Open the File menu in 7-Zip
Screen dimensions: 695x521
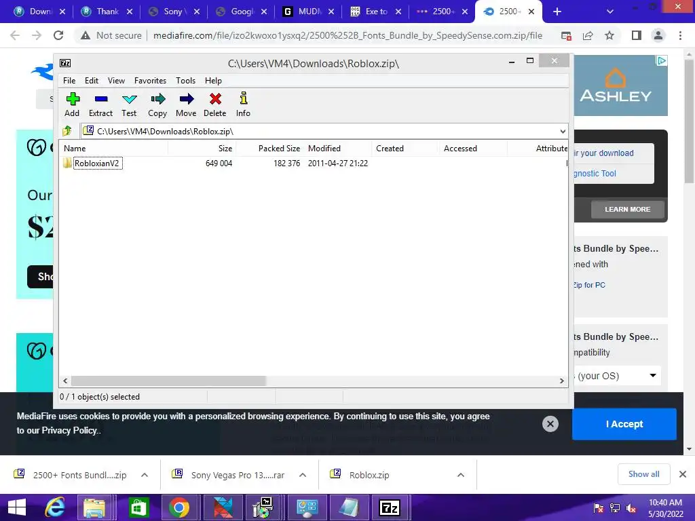click(x=69, y=81)
